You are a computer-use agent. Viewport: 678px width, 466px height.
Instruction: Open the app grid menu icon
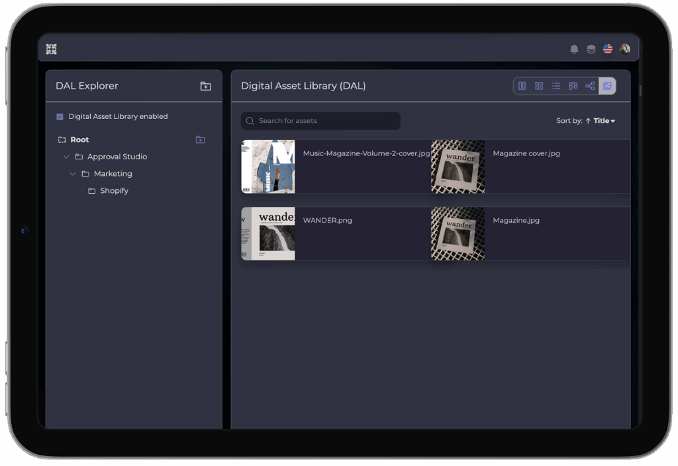tap(51, 49)
